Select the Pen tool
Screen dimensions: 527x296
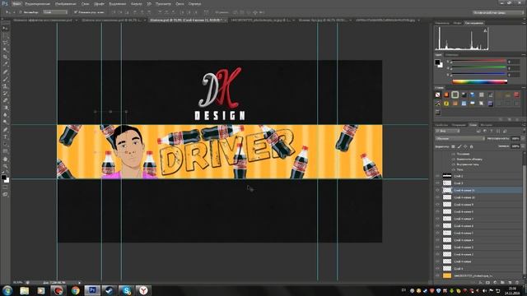coord(6,130)
